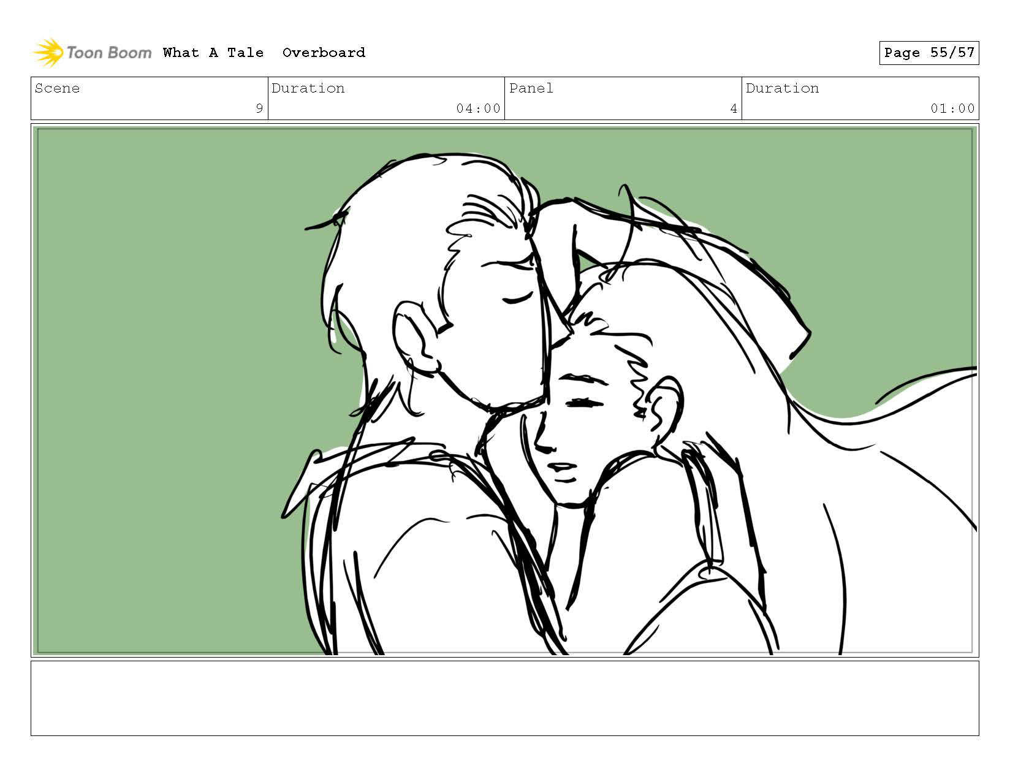The image size is (1010, 782).
Task: Select the panel number 4 value
Action: pyautogui.click(x=734, y=108)
